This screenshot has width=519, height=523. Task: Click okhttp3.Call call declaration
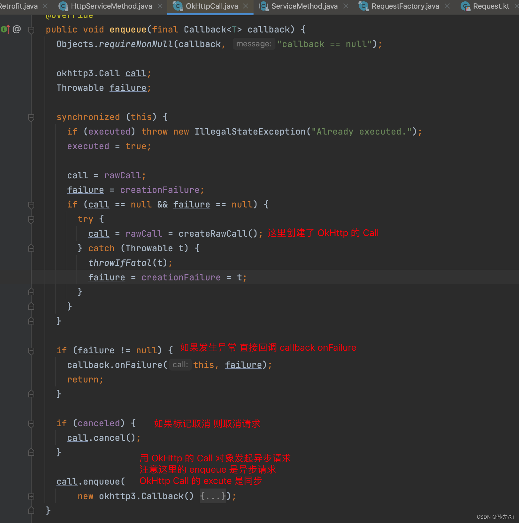click(x=104, y=73)
